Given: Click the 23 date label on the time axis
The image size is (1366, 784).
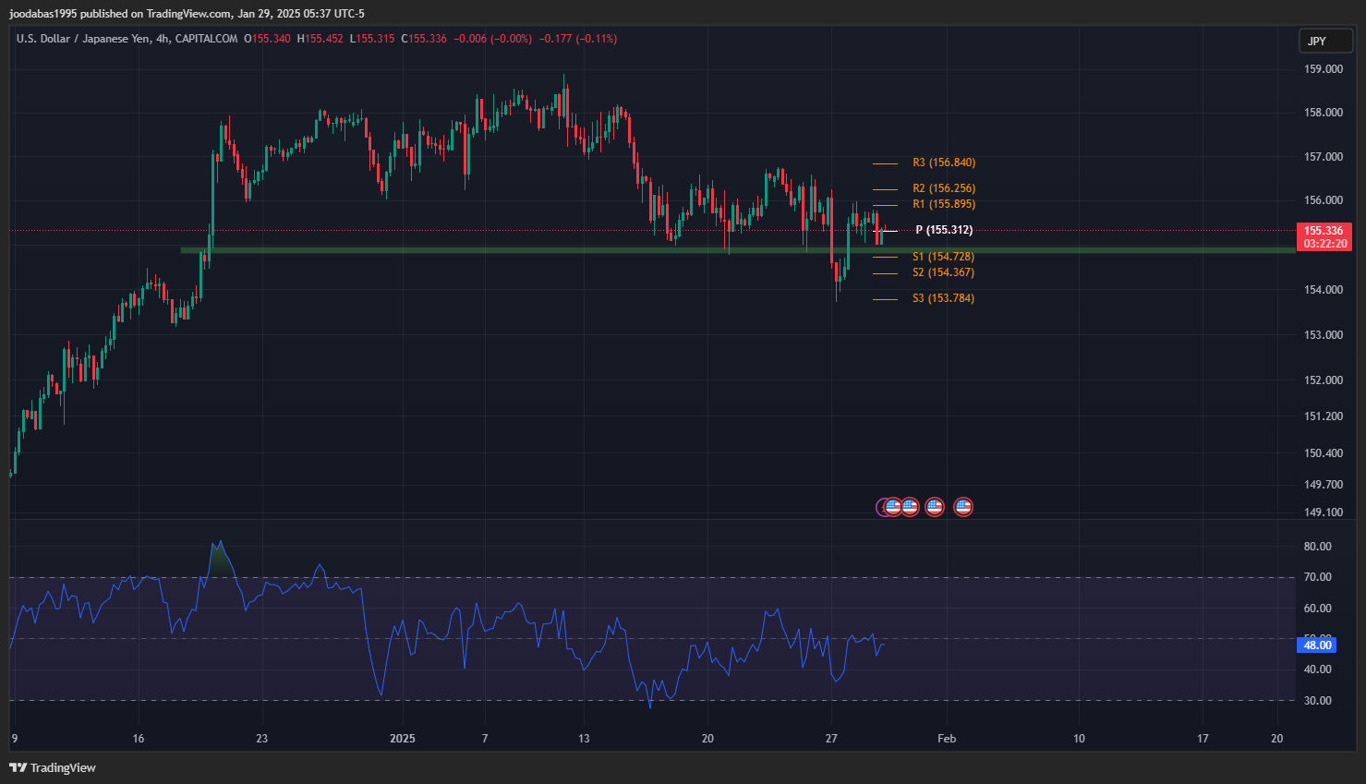Looking at the screenshot, I should (x=262, y=739).
